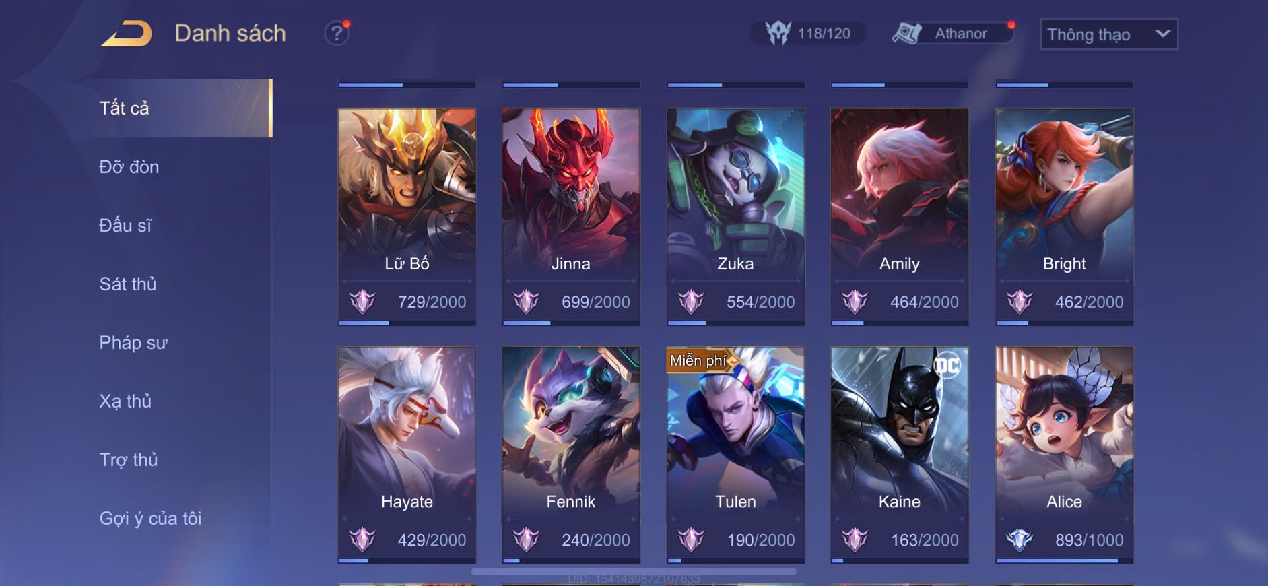Filter heroes by Sát thủ
This screenshot has height=586, width=1268.
point(128,284)
